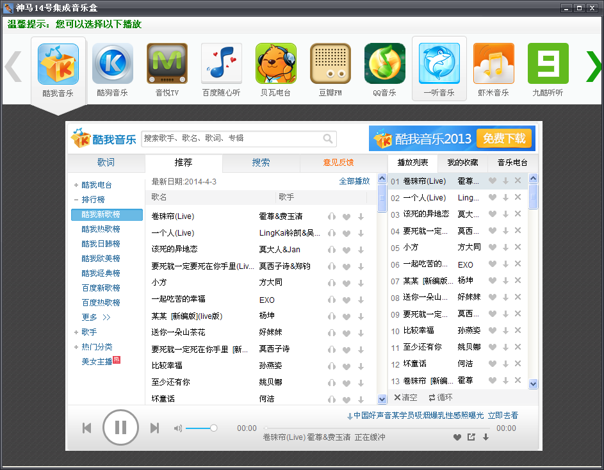
Task: Click the 免费下载 banner button
Action: pyautogui.click(x=504, y=138)
